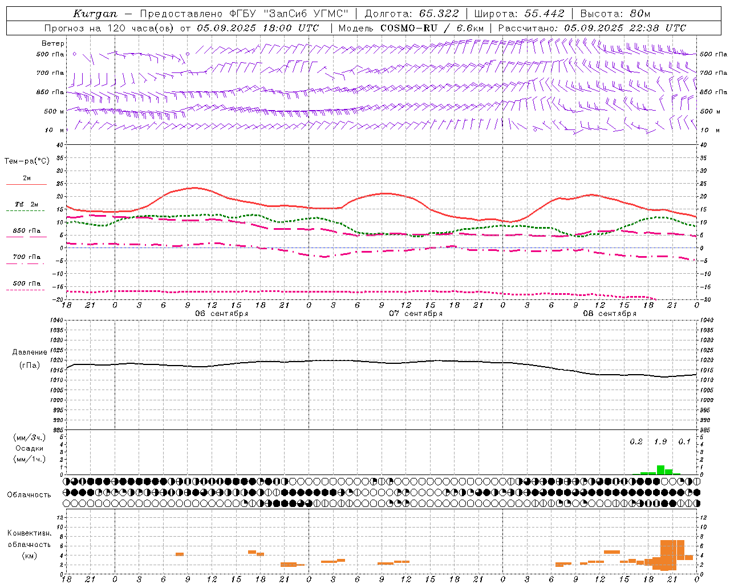Click the precipitation total "0.1"
The image size is (730, 584).
point(684,442)
